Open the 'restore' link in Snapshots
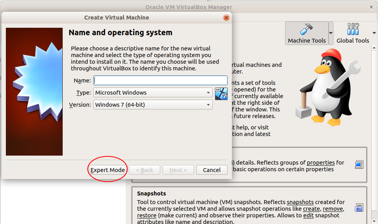The width and height of the screenshot is (378, 224). 146,215
